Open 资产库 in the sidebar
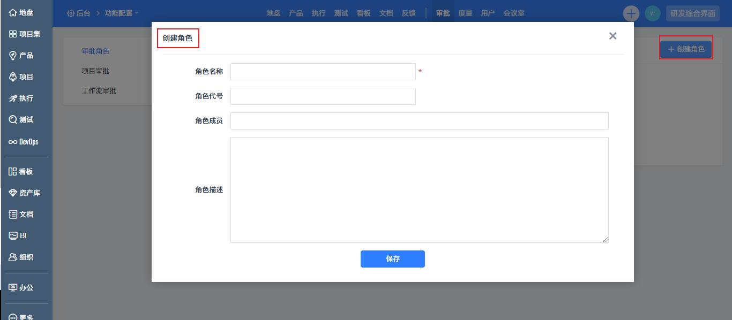This screenshot has width=732, height=320. 26,193
